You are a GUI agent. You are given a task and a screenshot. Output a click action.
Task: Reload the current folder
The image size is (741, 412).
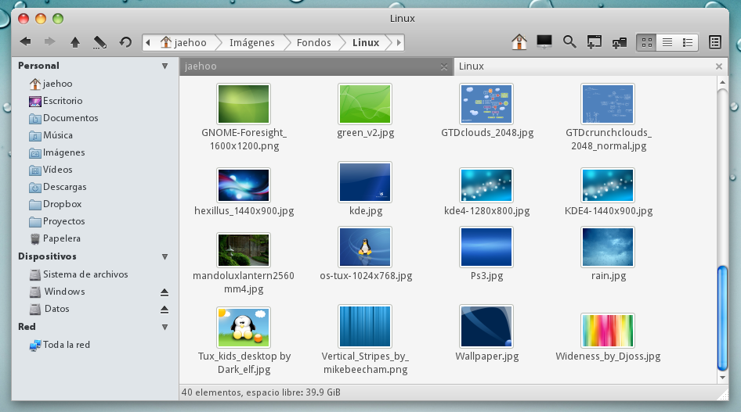click(125, 42)
